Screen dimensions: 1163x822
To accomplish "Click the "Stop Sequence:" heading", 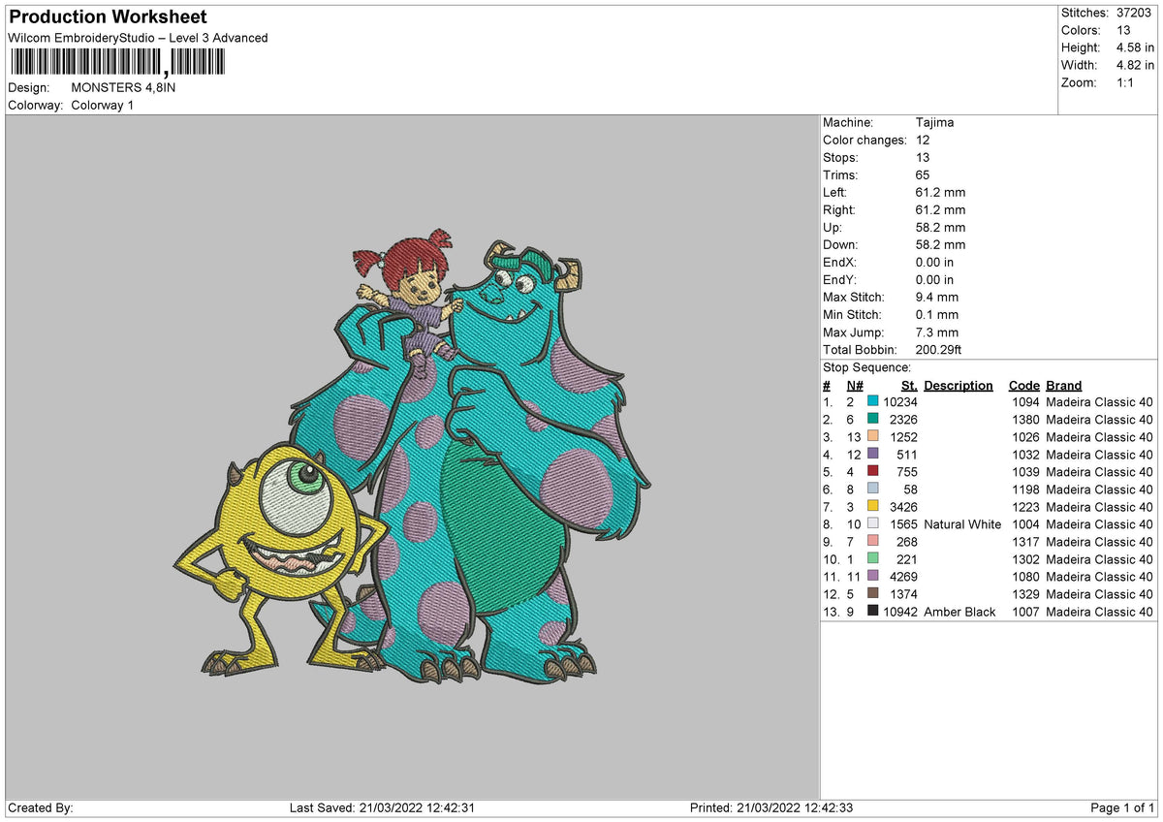I will pos(866,367).
